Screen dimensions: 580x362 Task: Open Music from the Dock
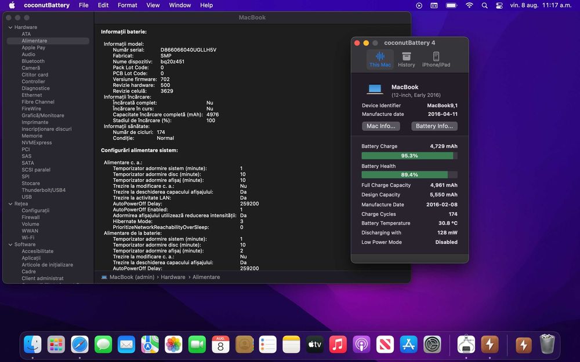coord(338,345)
